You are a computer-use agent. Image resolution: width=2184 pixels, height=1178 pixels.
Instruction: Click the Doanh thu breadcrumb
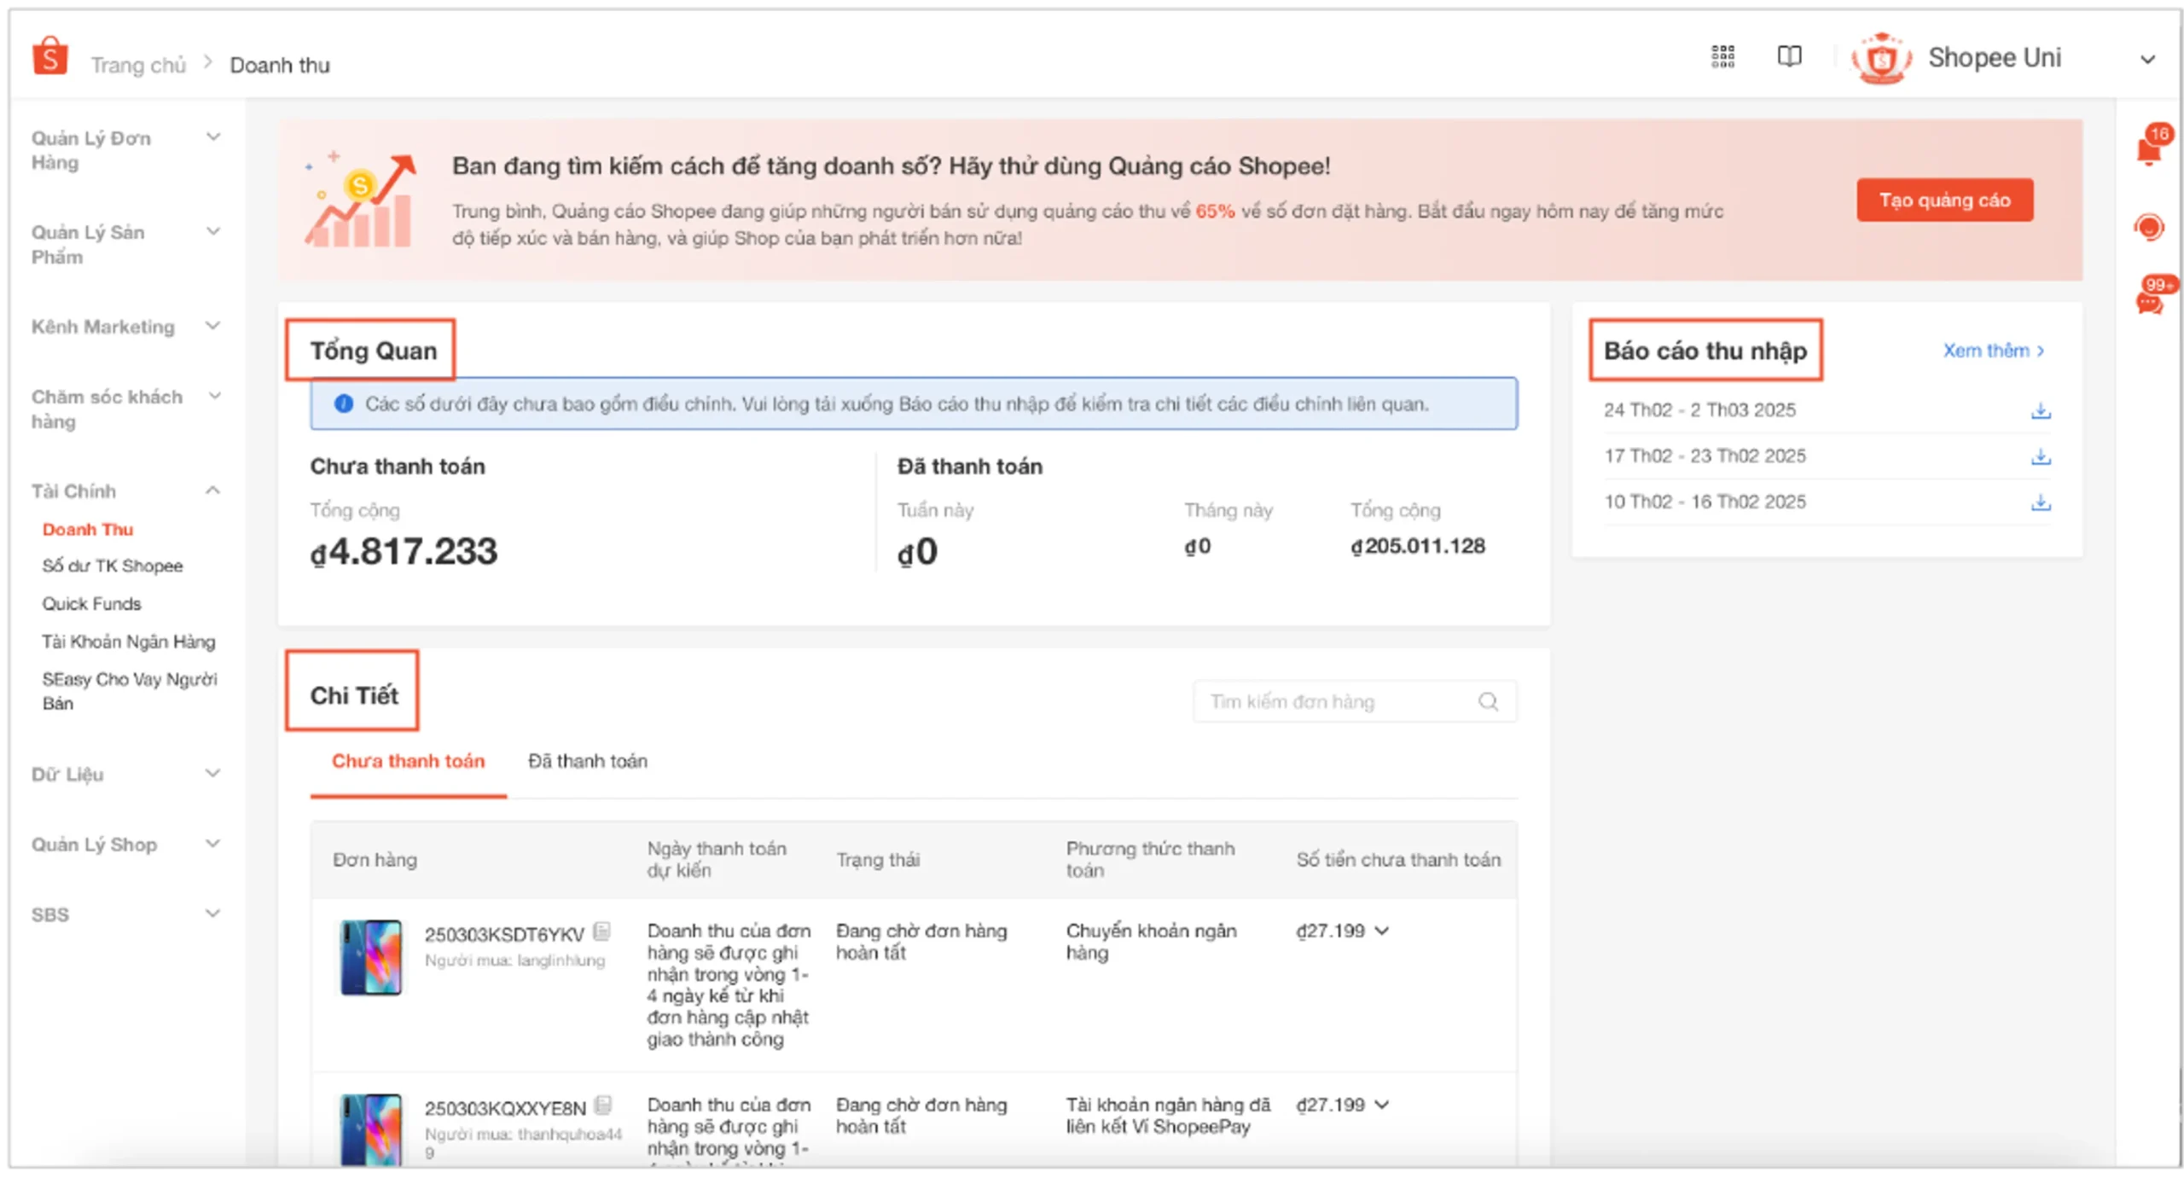pyautogui.click(x=279, y=65)
